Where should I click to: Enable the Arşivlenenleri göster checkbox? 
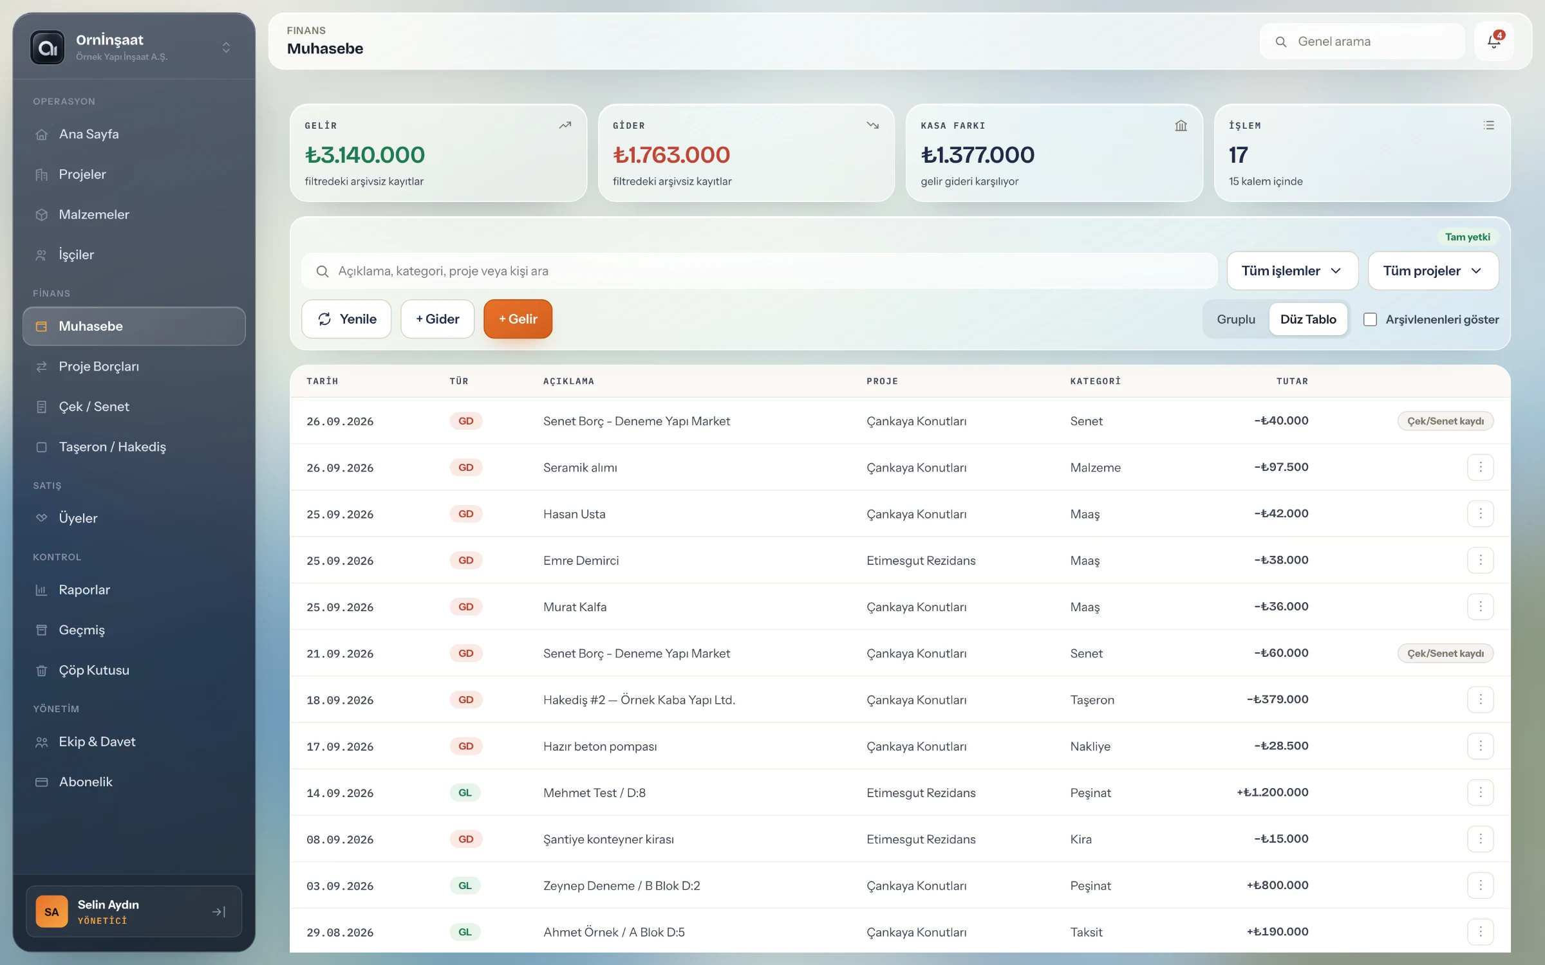[1370, 320]
